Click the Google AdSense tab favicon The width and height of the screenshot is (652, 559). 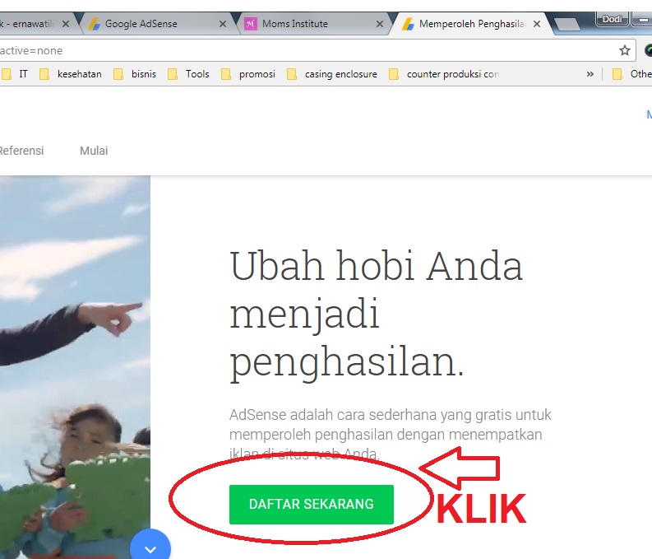[x=94, y=24]
